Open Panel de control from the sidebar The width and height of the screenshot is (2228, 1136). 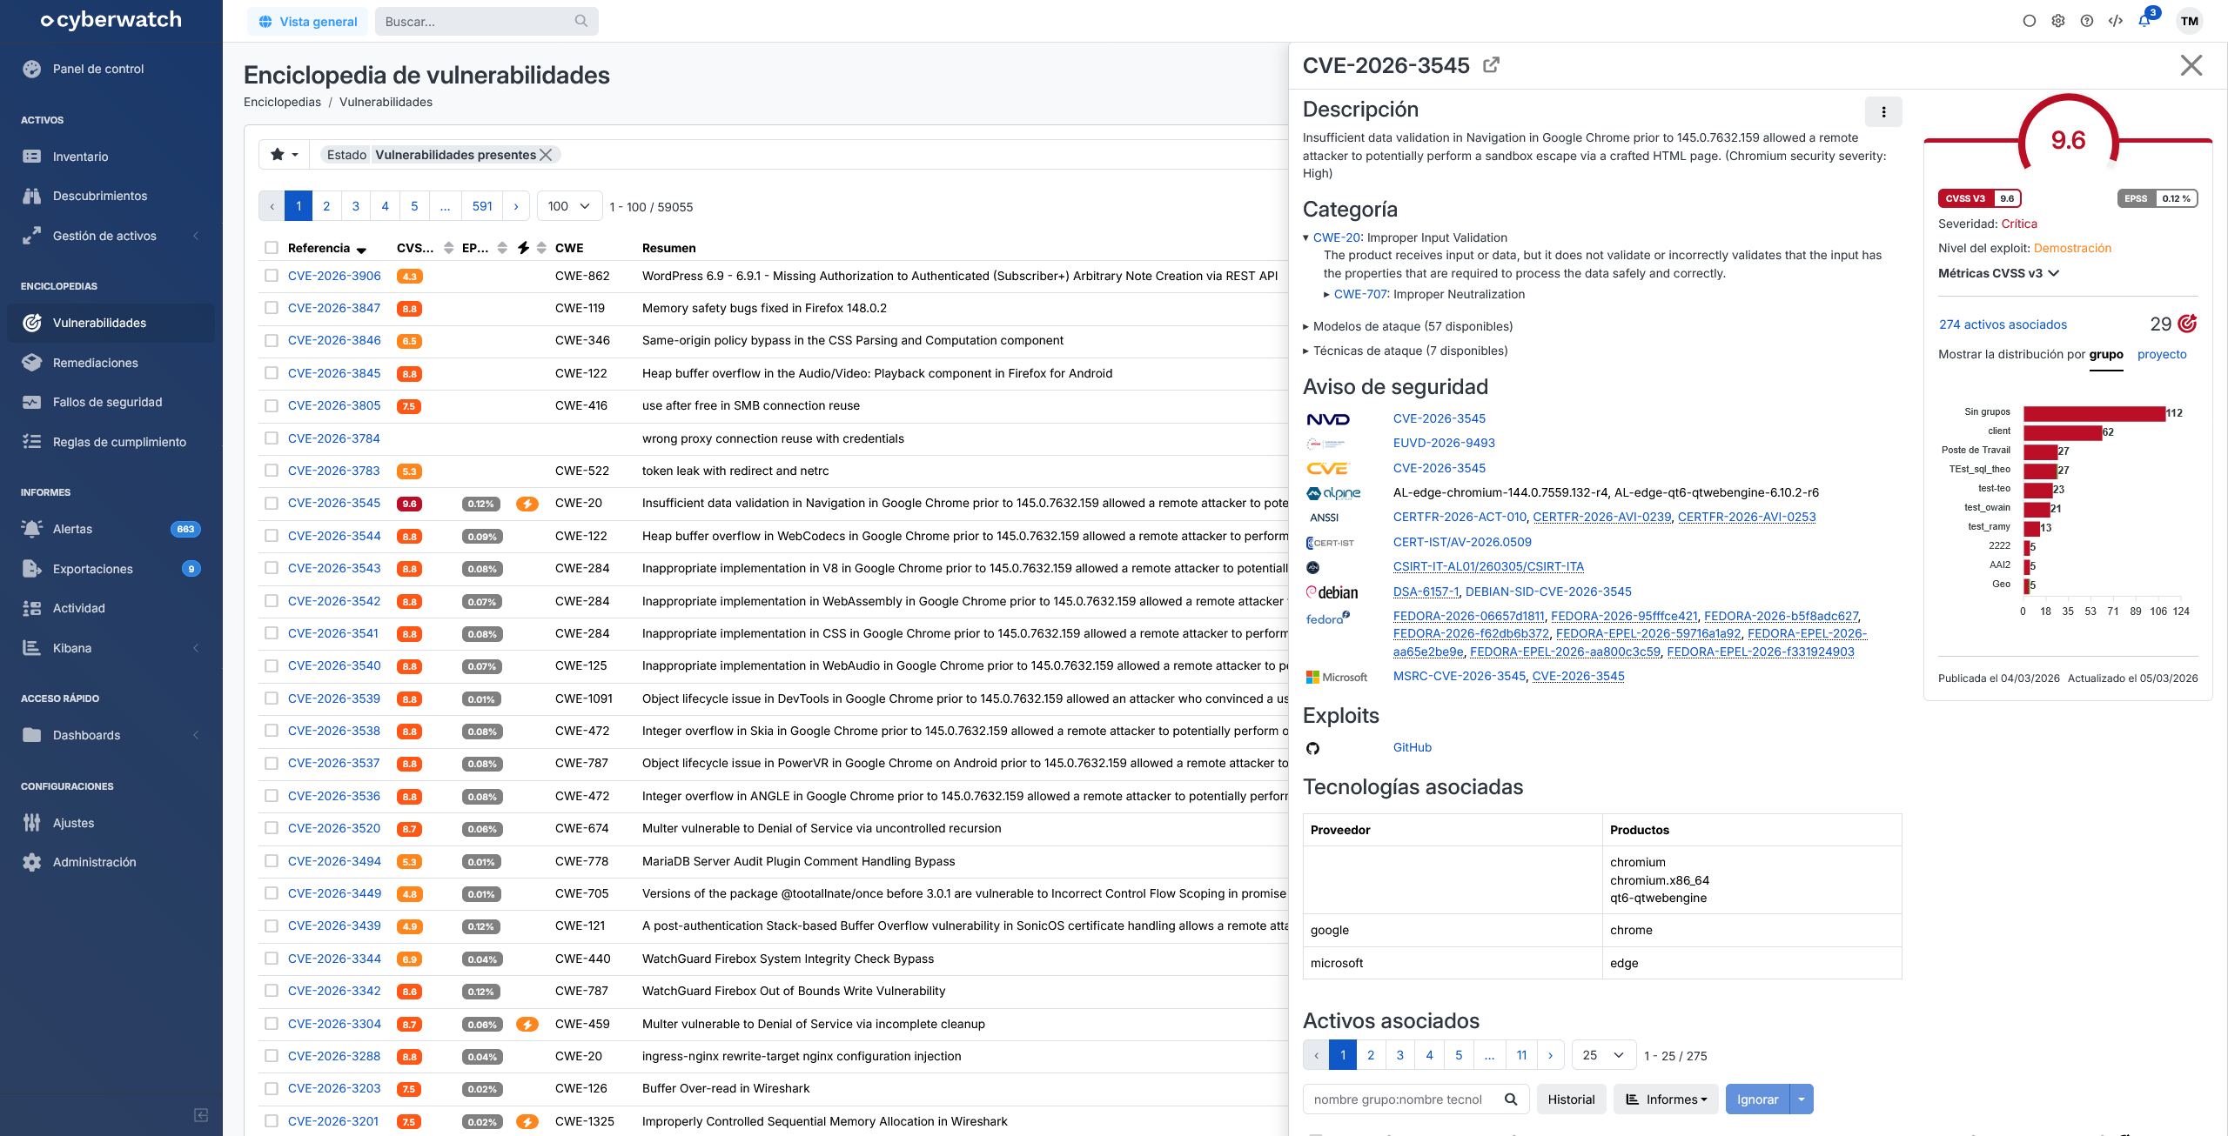click(x=98, y=69)
